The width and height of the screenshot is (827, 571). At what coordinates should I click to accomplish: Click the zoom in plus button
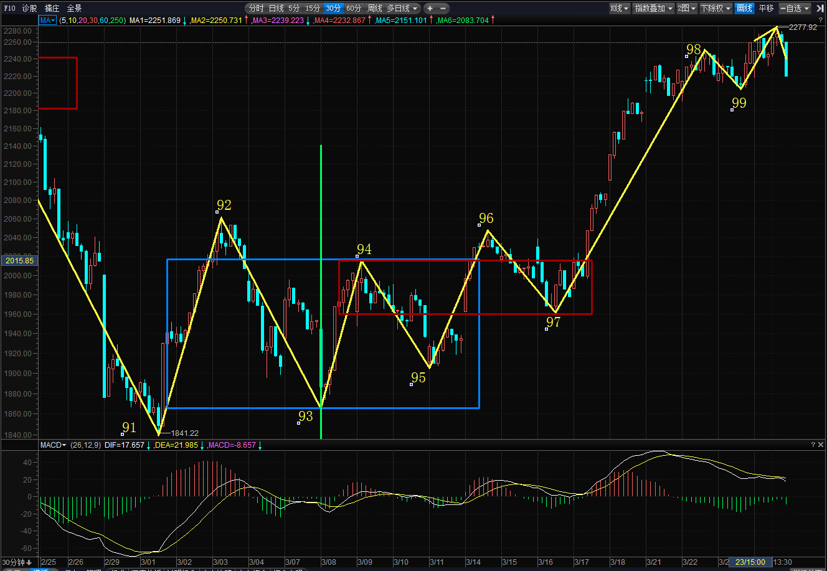(x=430, y=8)
